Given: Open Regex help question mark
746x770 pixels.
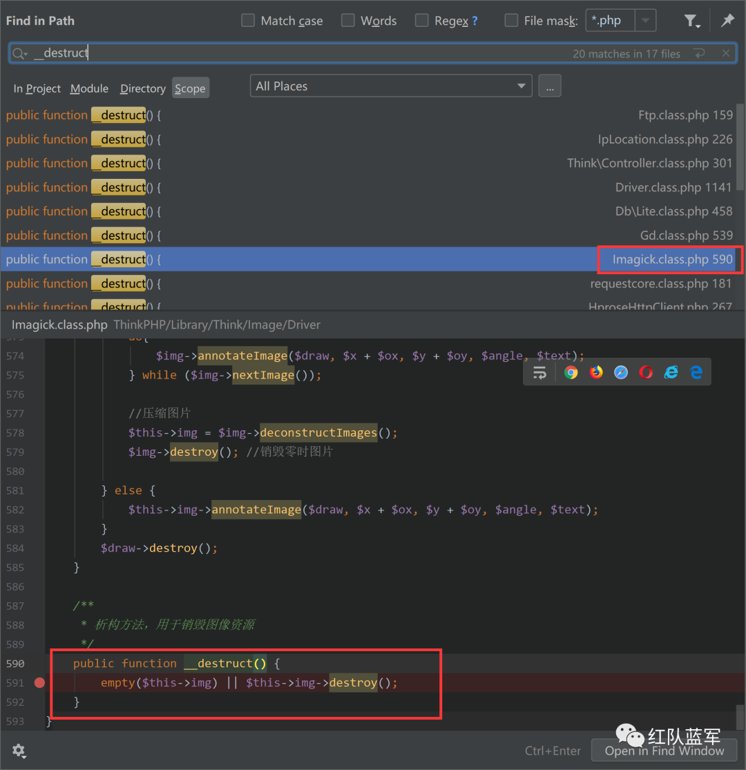Looking at the screenshot, I should point(475,21).
